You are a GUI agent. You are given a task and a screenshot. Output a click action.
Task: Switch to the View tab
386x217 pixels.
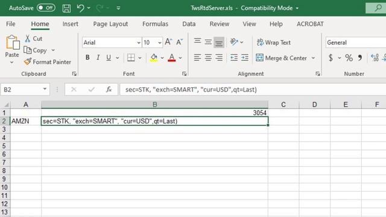(249, 24)
